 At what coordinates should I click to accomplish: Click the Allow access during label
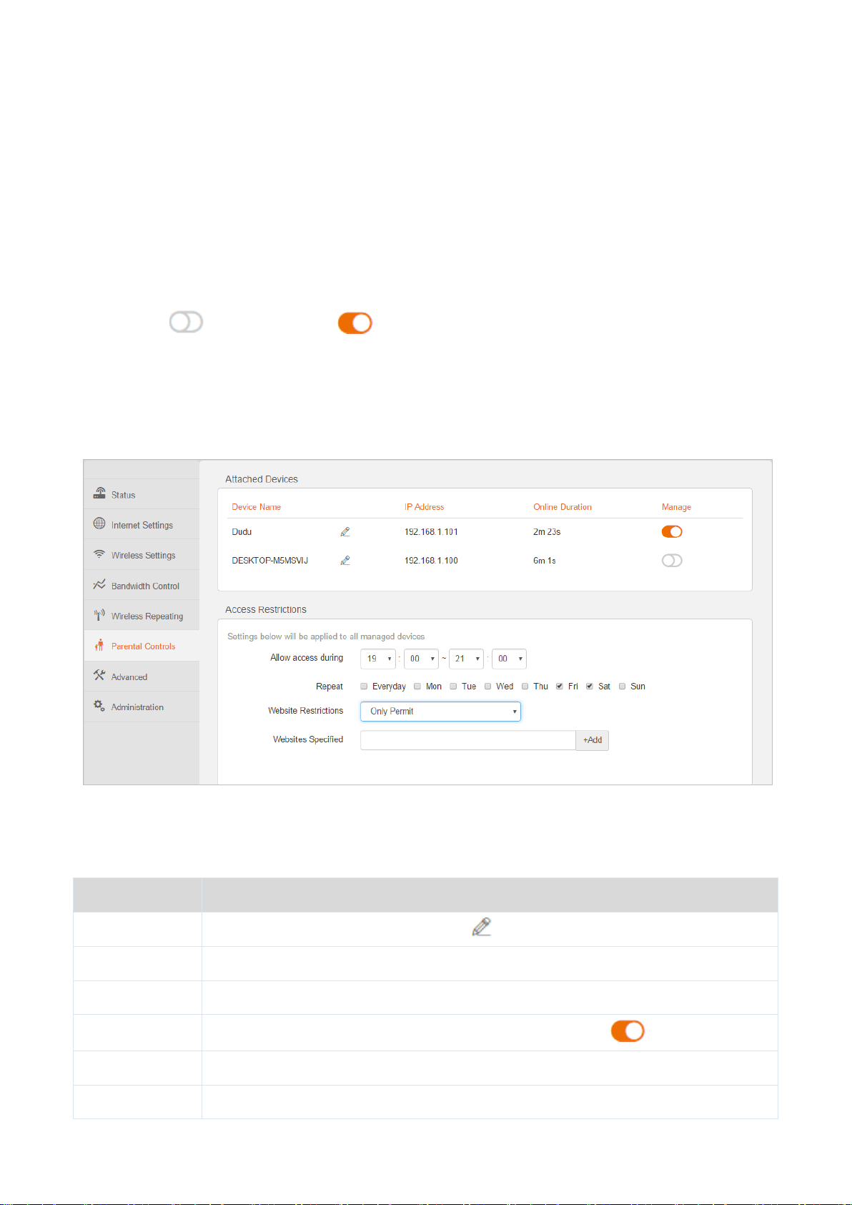307,658
